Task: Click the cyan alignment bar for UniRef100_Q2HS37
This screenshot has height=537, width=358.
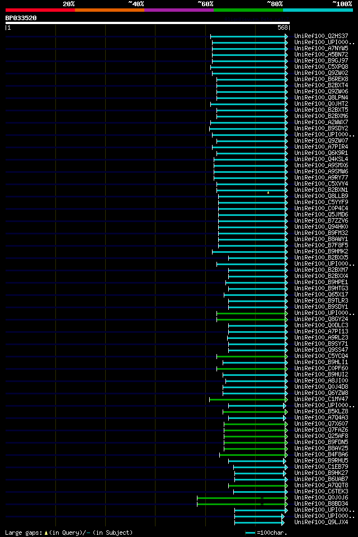Action: (x=249, y=36)
